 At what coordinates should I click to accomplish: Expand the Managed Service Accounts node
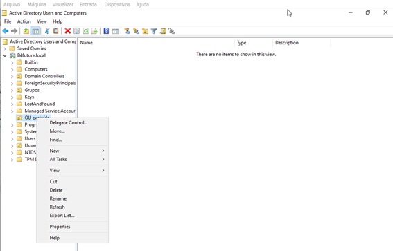(x=12, y=111)
